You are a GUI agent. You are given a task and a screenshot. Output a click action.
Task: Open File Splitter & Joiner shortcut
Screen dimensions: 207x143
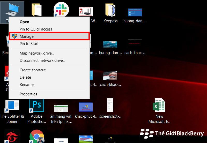pos(12,106)
